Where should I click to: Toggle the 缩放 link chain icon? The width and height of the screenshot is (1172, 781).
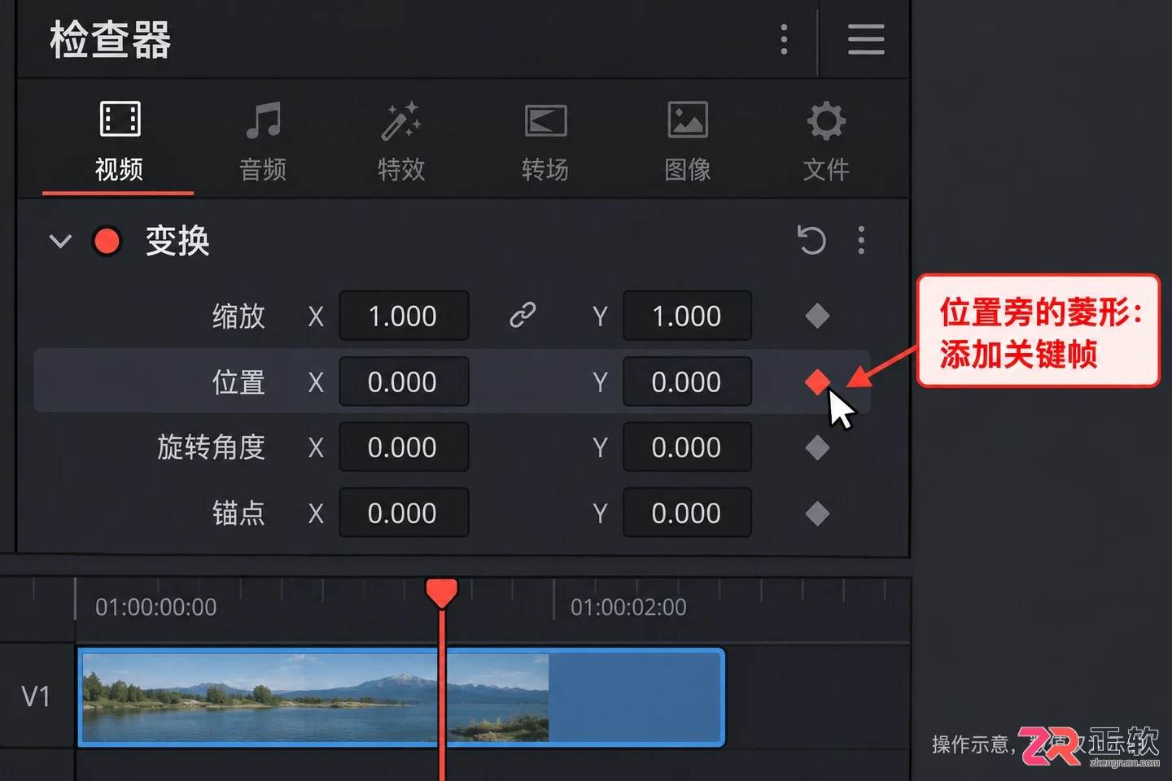click(x=523, y=315)
